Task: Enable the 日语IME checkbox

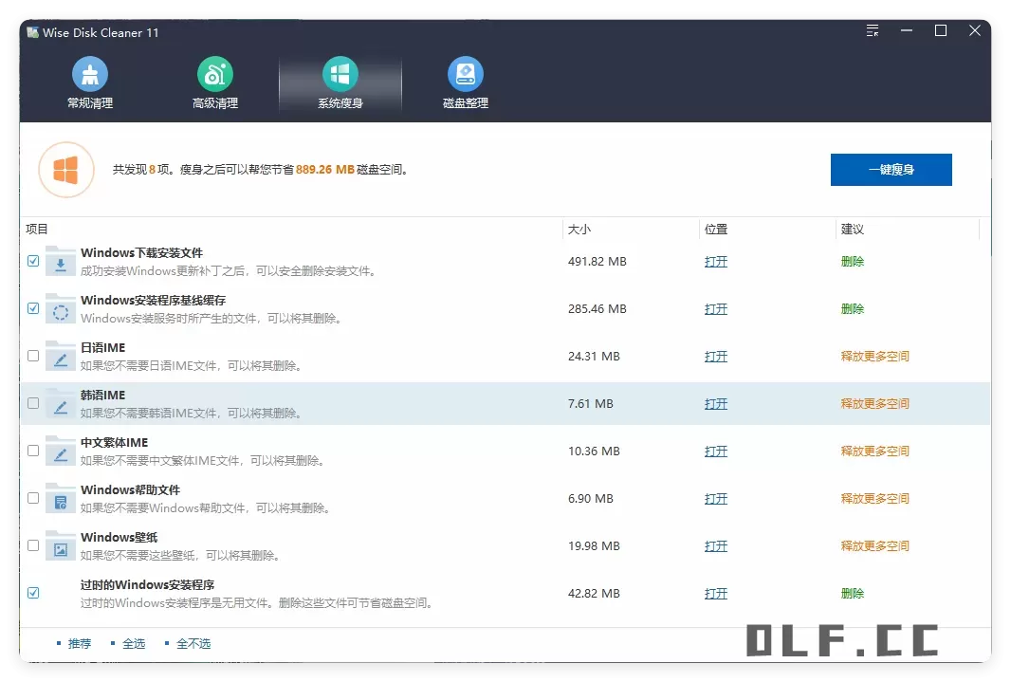Action: pyautogui.click(x=33, y=356)
